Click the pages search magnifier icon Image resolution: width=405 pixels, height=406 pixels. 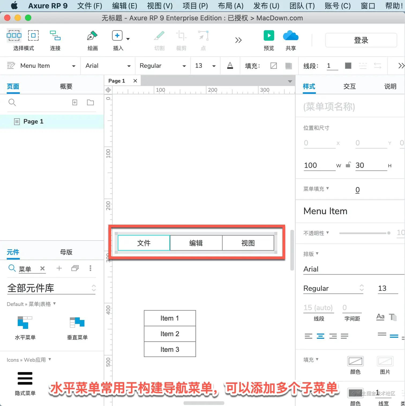tap(12, 102)
